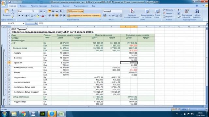Adjust the zoom slider in status bar

pos(197,109)
